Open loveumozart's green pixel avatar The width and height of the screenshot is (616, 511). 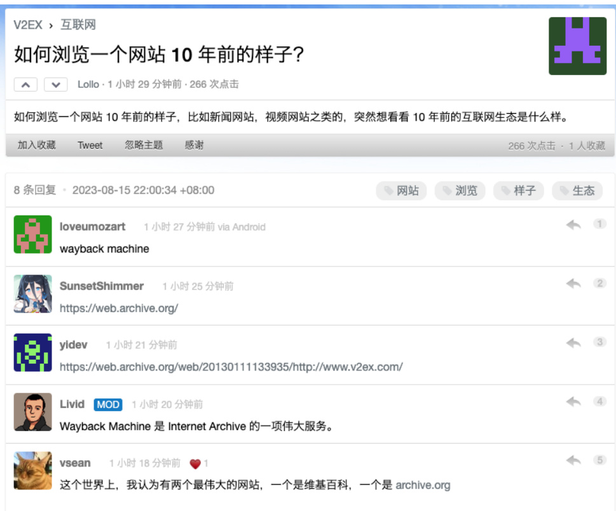pyautogui.click(x=32, y=235)
